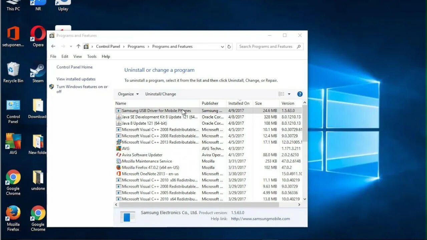
Task: Select Microsoft Visual C++ 2010 x64 Redistributable
Action: click(208, 199)
